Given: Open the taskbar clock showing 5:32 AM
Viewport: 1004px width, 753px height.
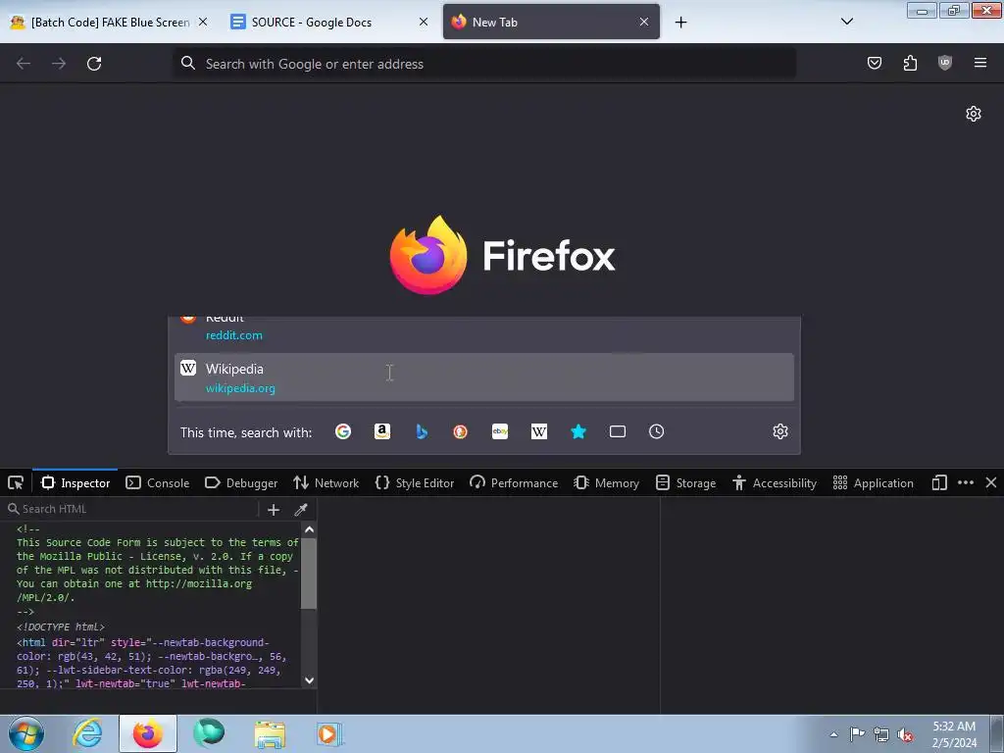Looking at the screenshot, I should [x=954, y=734].
